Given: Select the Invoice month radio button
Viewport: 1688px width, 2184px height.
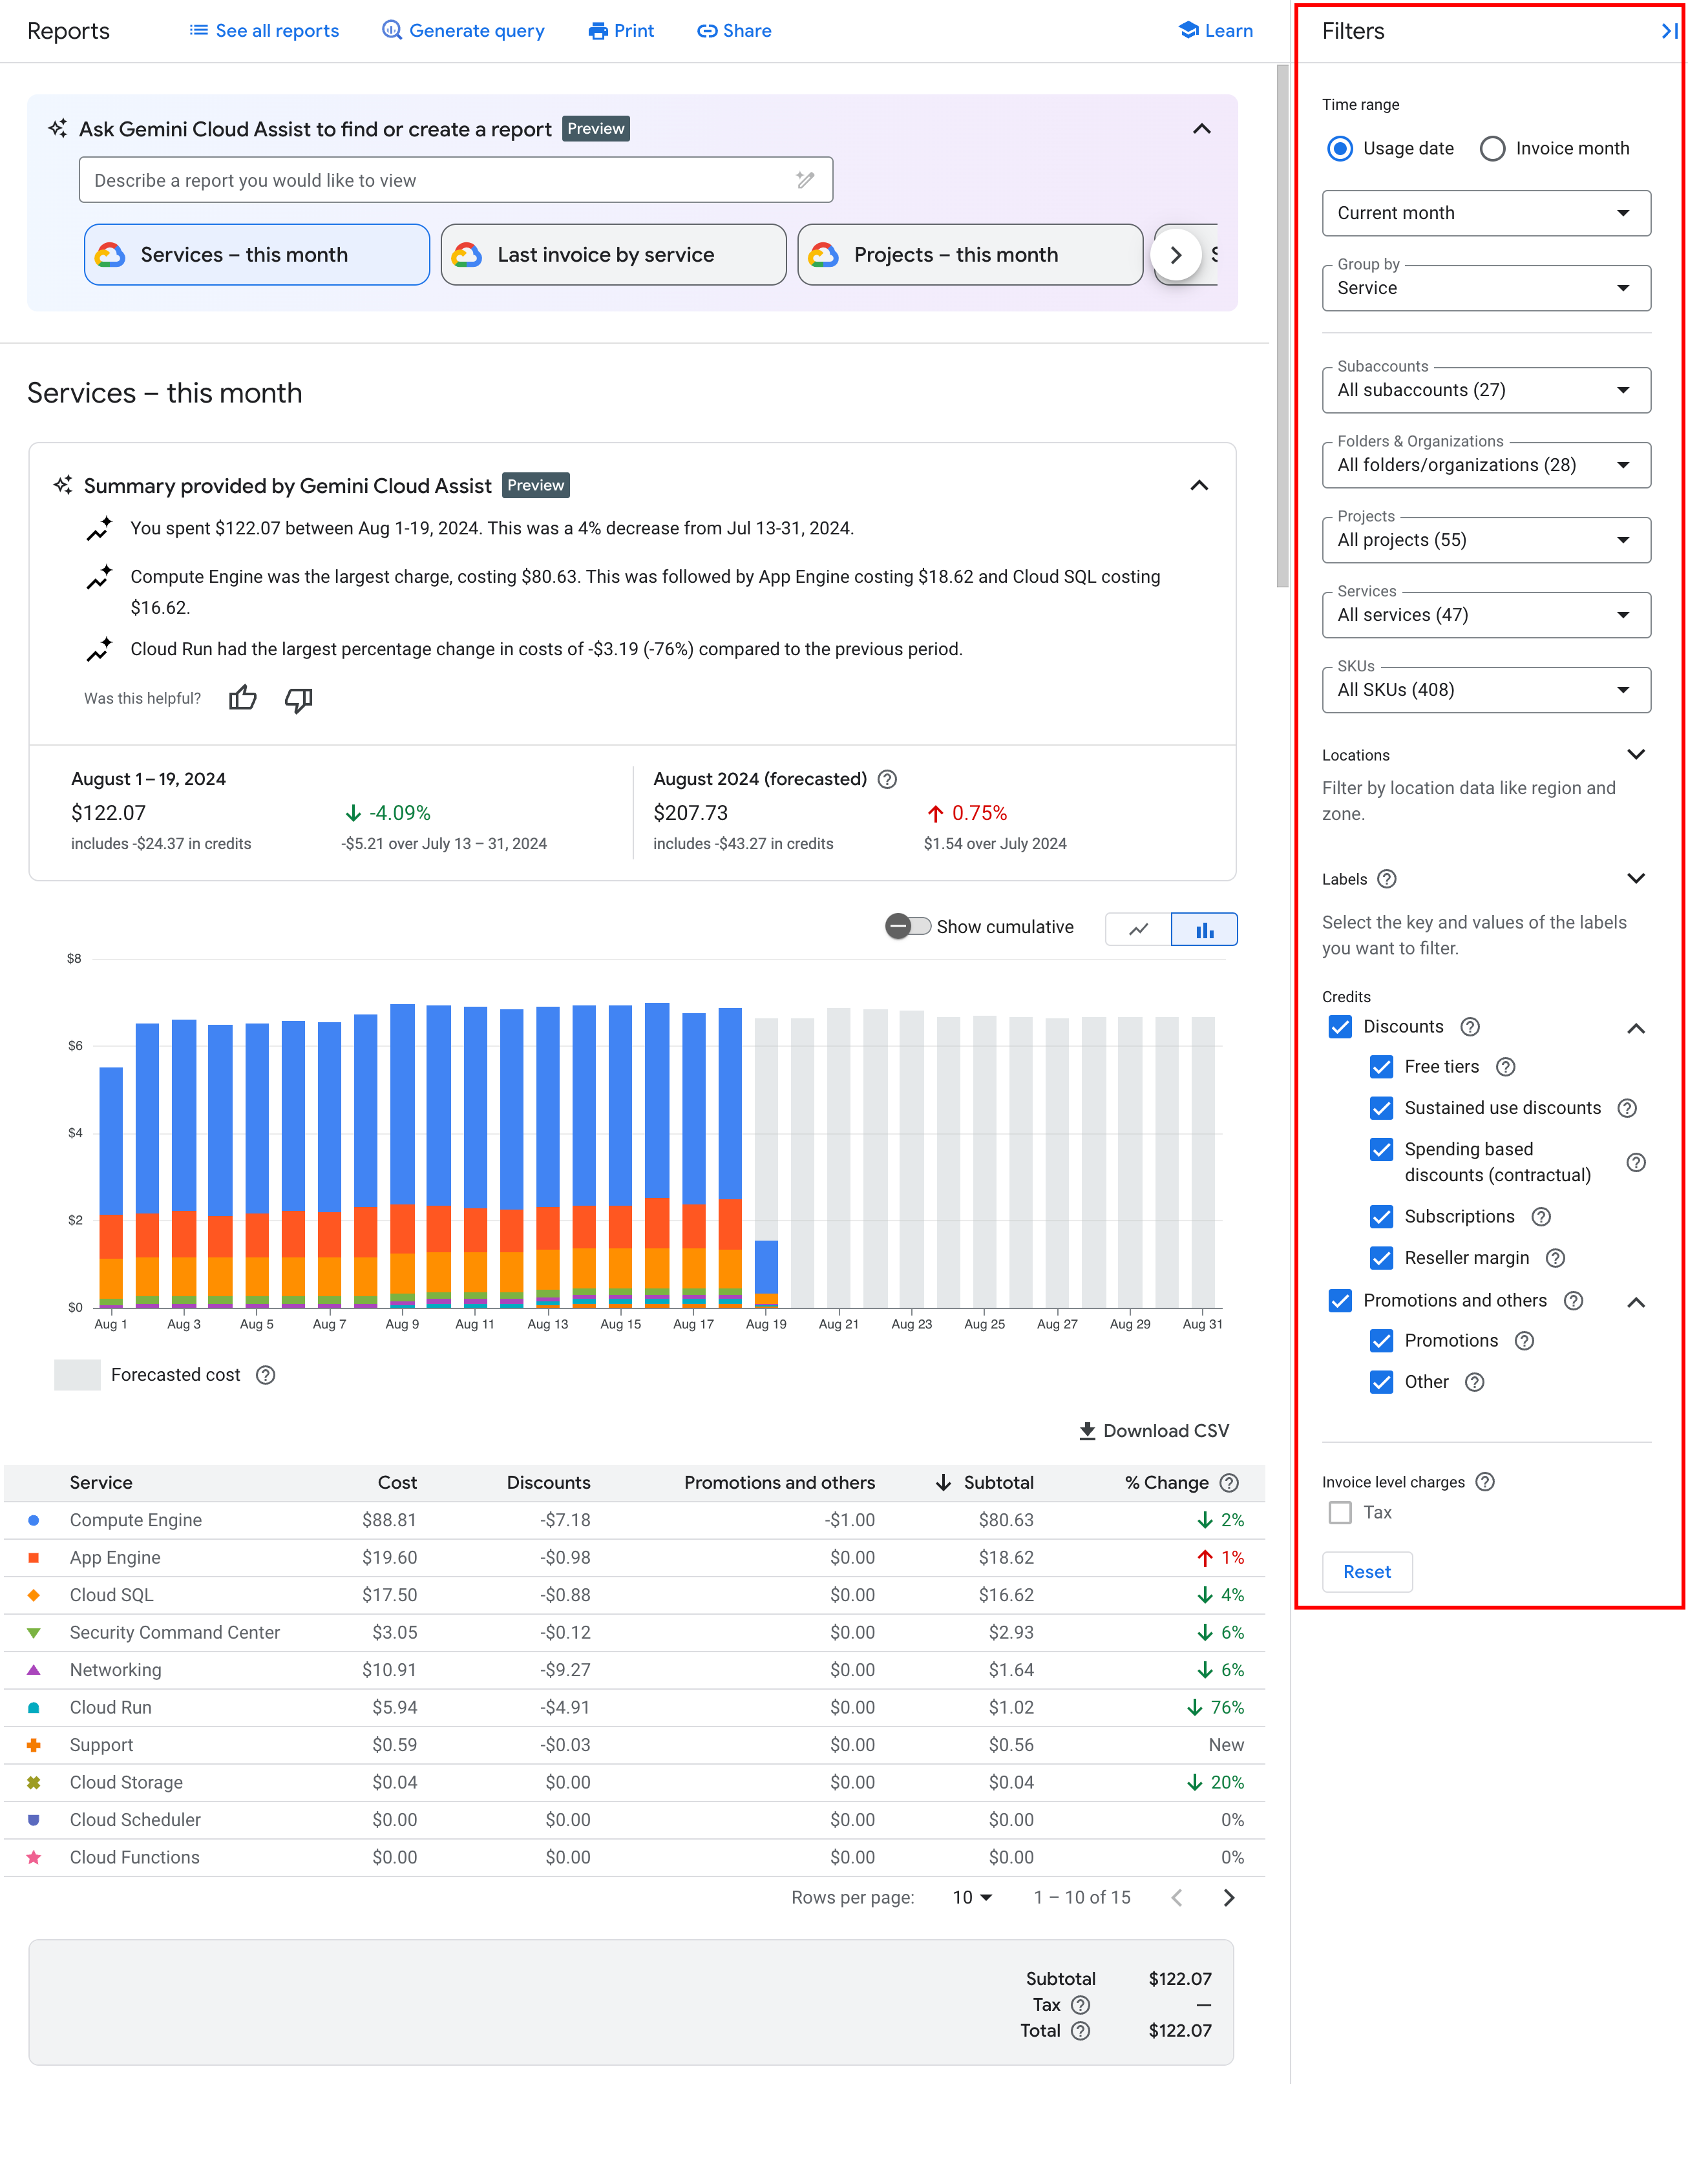Looking at the screenshot, I should (x=1495, y=147).
